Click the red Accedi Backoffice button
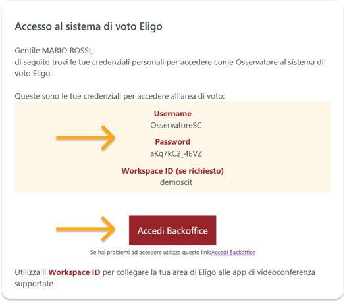 pos(172,230)
